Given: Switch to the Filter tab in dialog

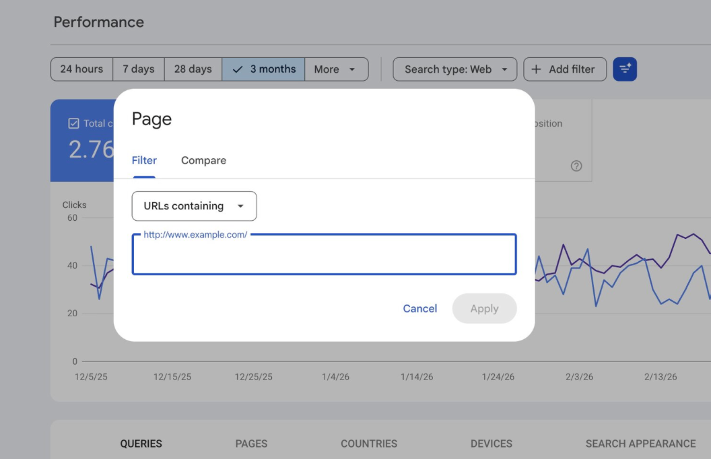Looking at the screenshot, I should 144,160.
